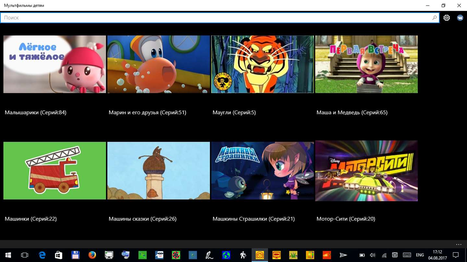Focus the Поиск search field
The width and height of the screenshot is (467, 262).
(x=220, y=18)
